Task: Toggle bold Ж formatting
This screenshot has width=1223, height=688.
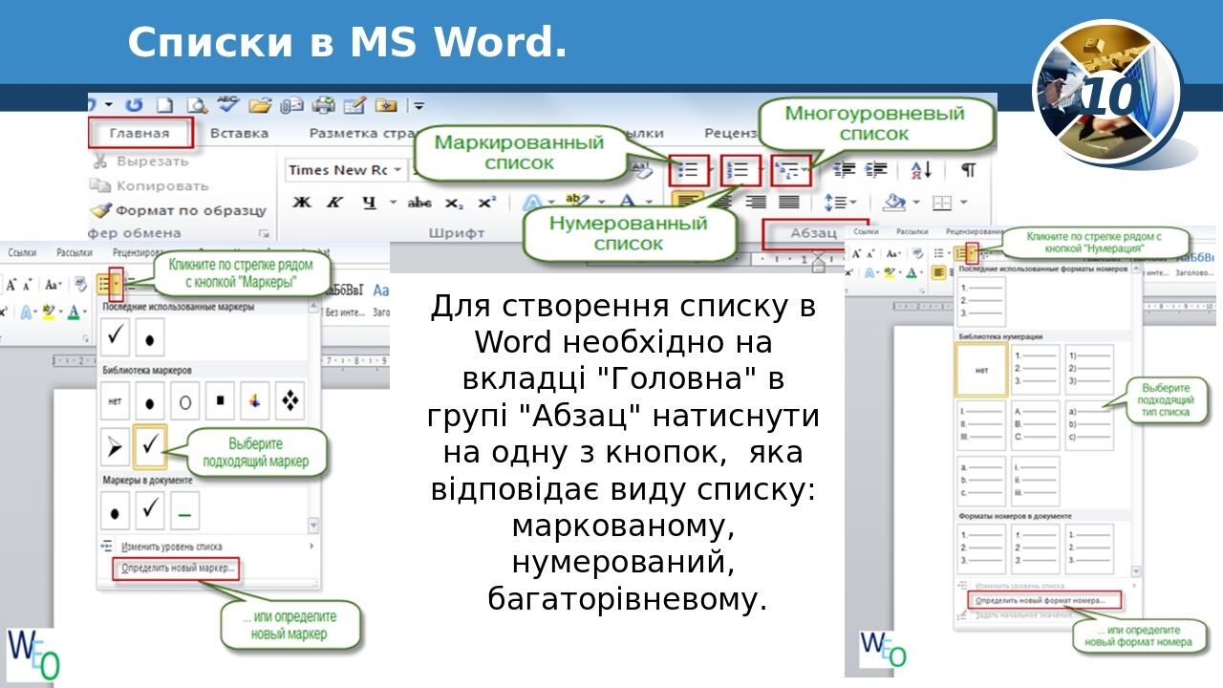Action: tap(302, 203)
